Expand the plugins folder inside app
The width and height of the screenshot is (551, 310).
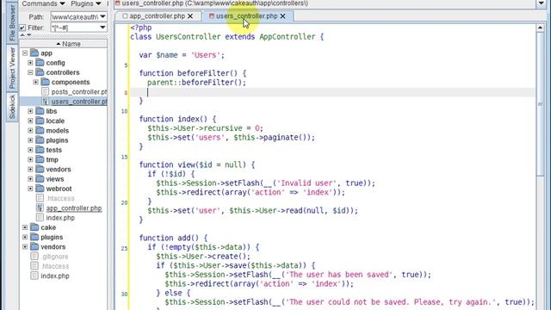point(30,140)
